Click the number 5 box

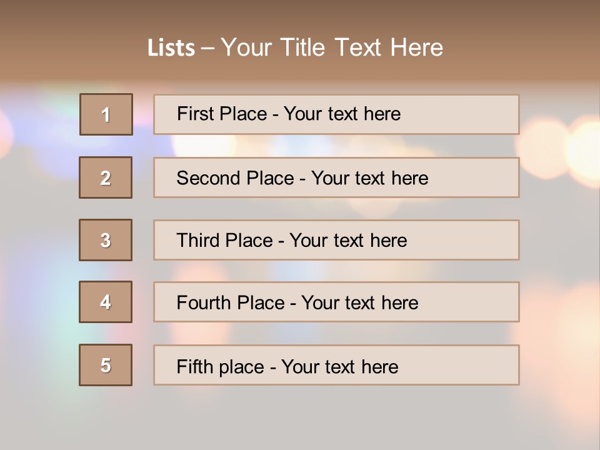click(x=106, y=365)
